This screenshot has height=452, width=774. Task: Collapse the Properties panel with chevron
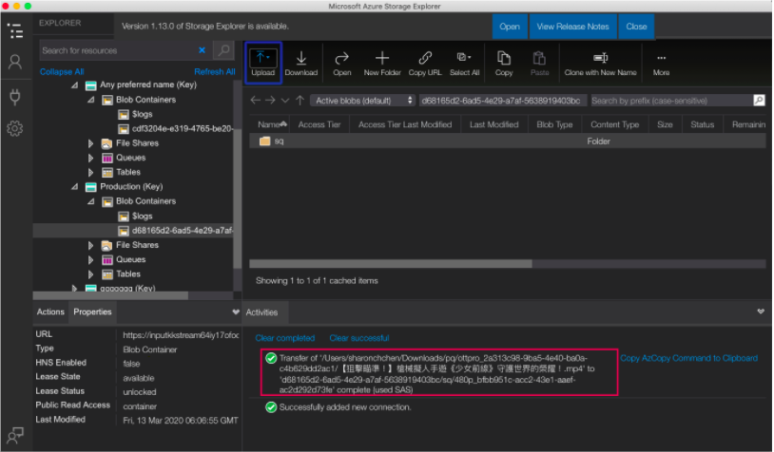pos(236,312)
